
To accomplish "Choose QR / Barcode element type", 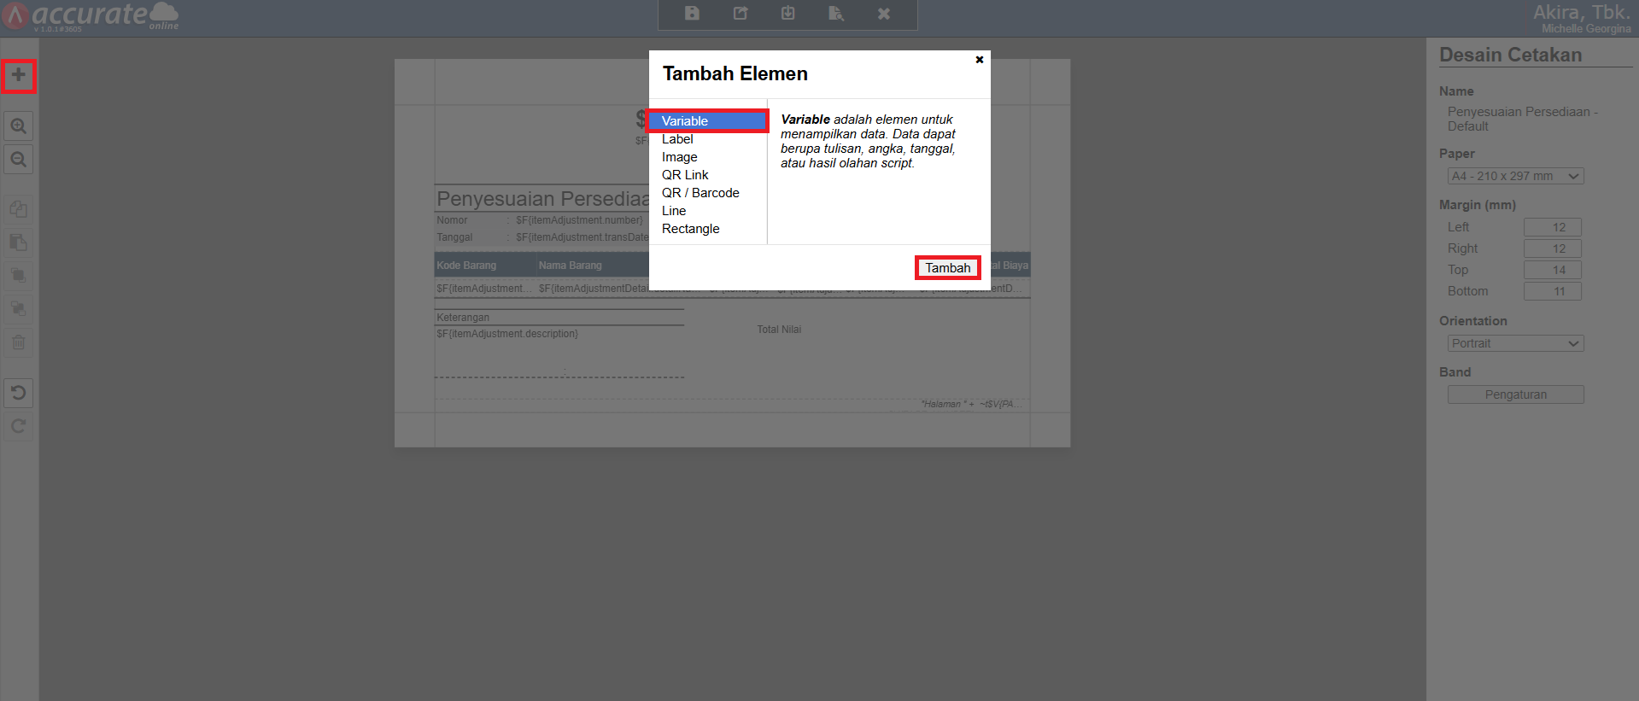I will point(700,193).
